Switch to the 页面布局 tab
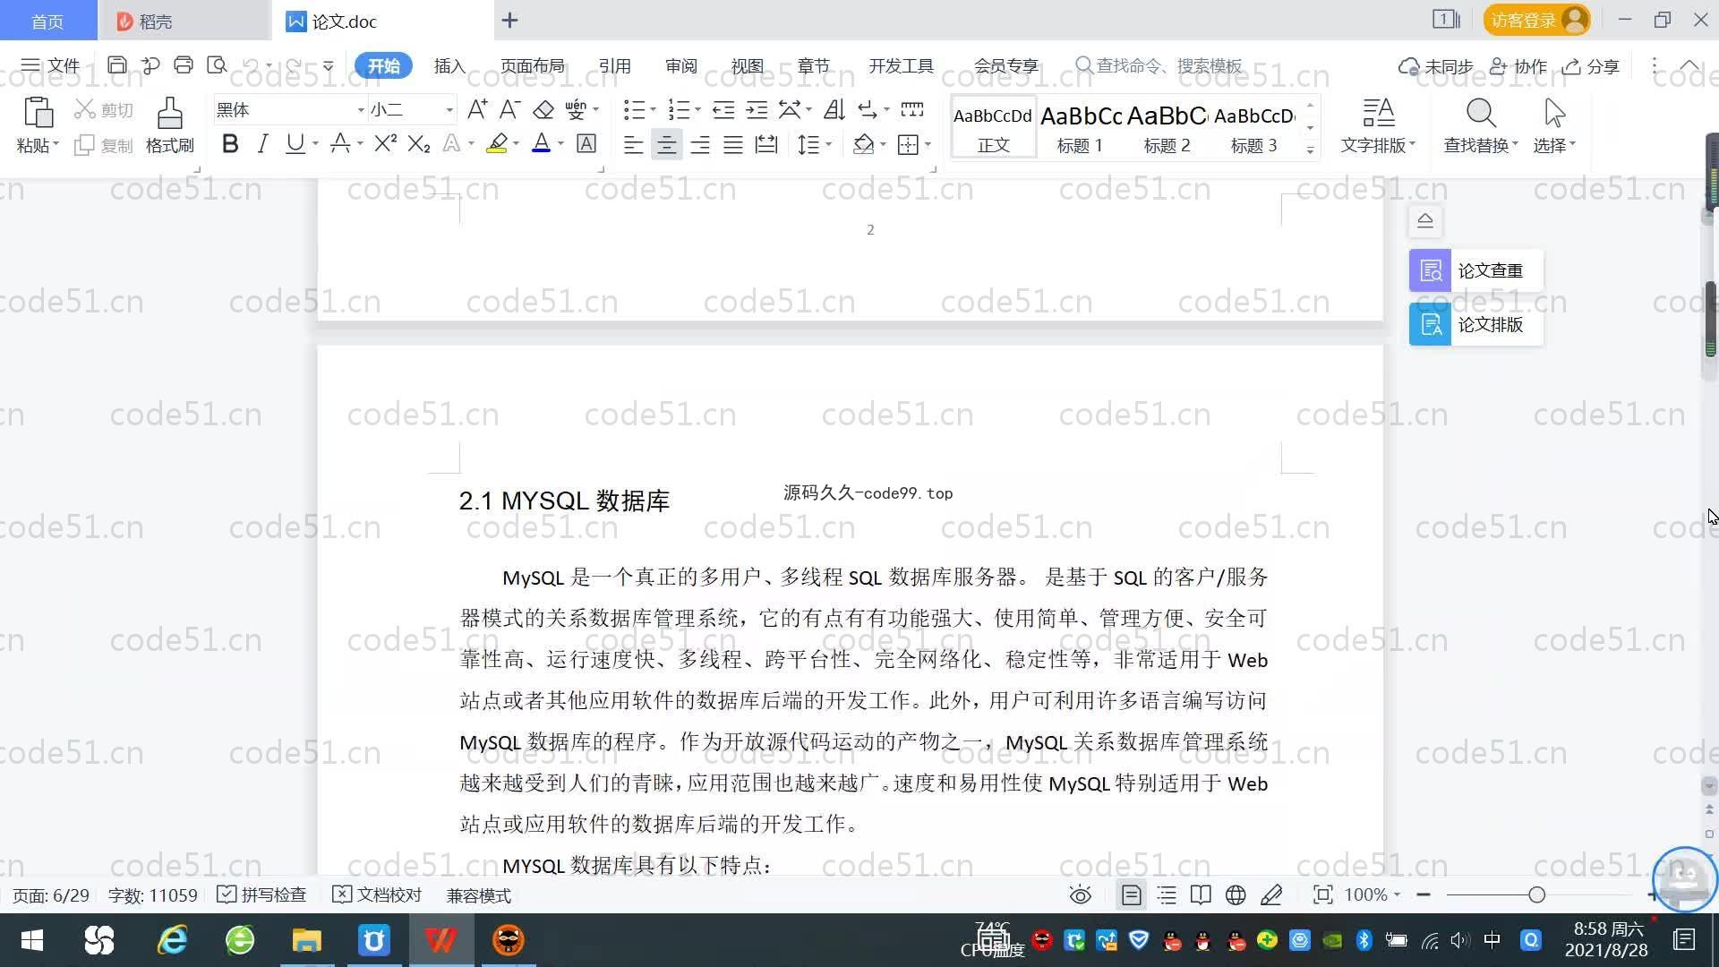The width and height of the screenshot is (1719, 967). 533,66
